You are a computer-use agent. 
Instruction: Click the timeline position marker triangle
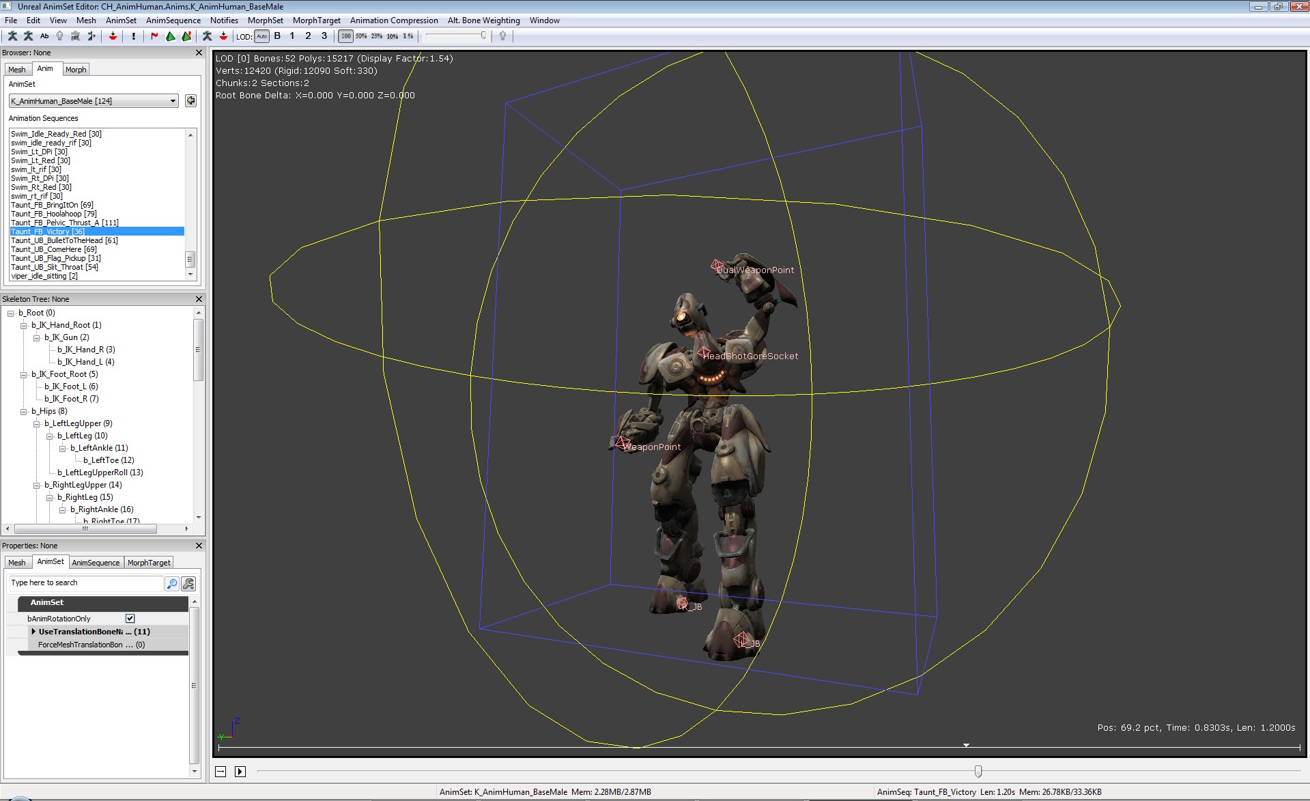pos(966,746)
